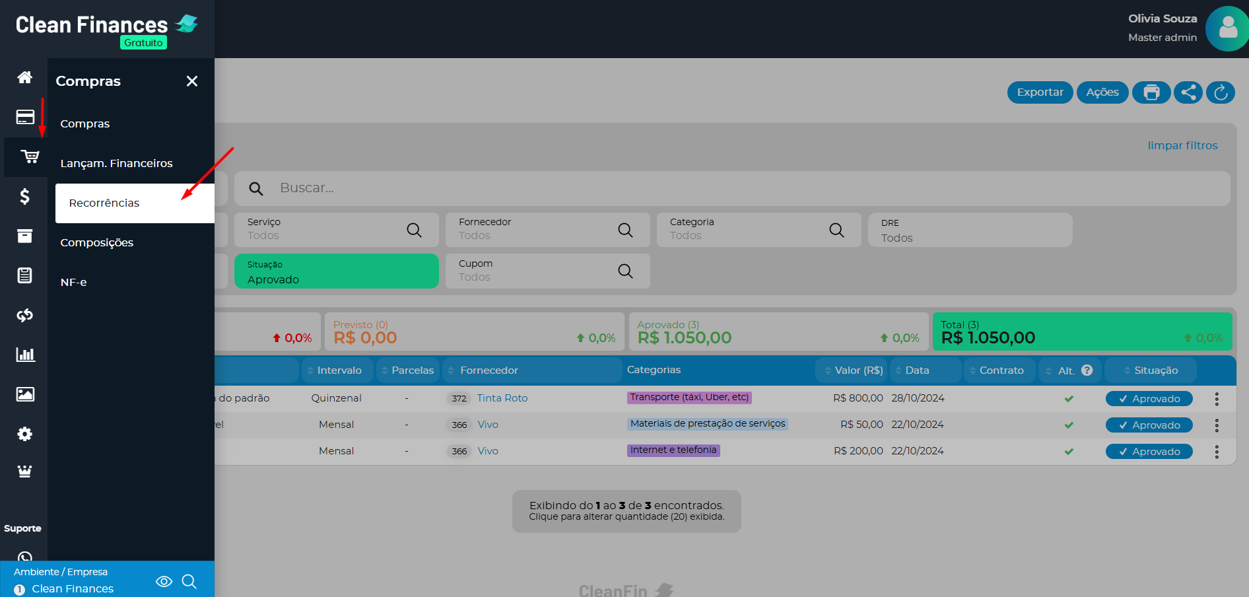Click the share icon button

pos(1188,92)
